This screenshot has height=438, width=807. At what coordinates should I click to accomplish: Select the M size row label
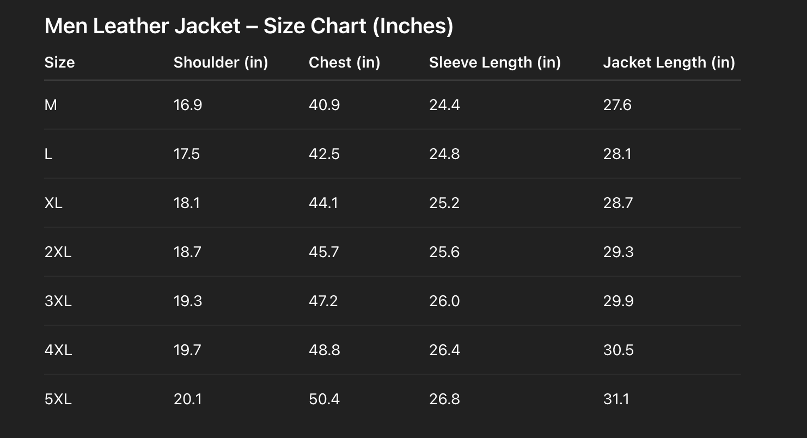pos(51,105)
